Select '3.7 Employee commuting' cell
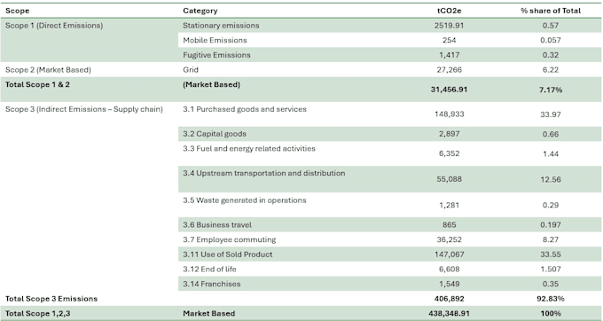The width and height of the screenshot is (603, 321). 230,240
